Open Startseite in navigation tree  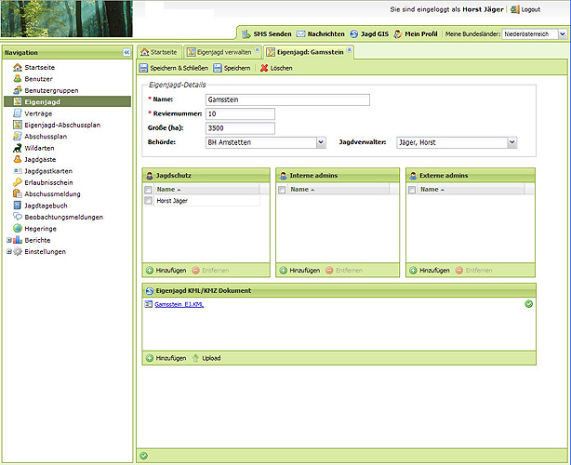tap(39, 67)
